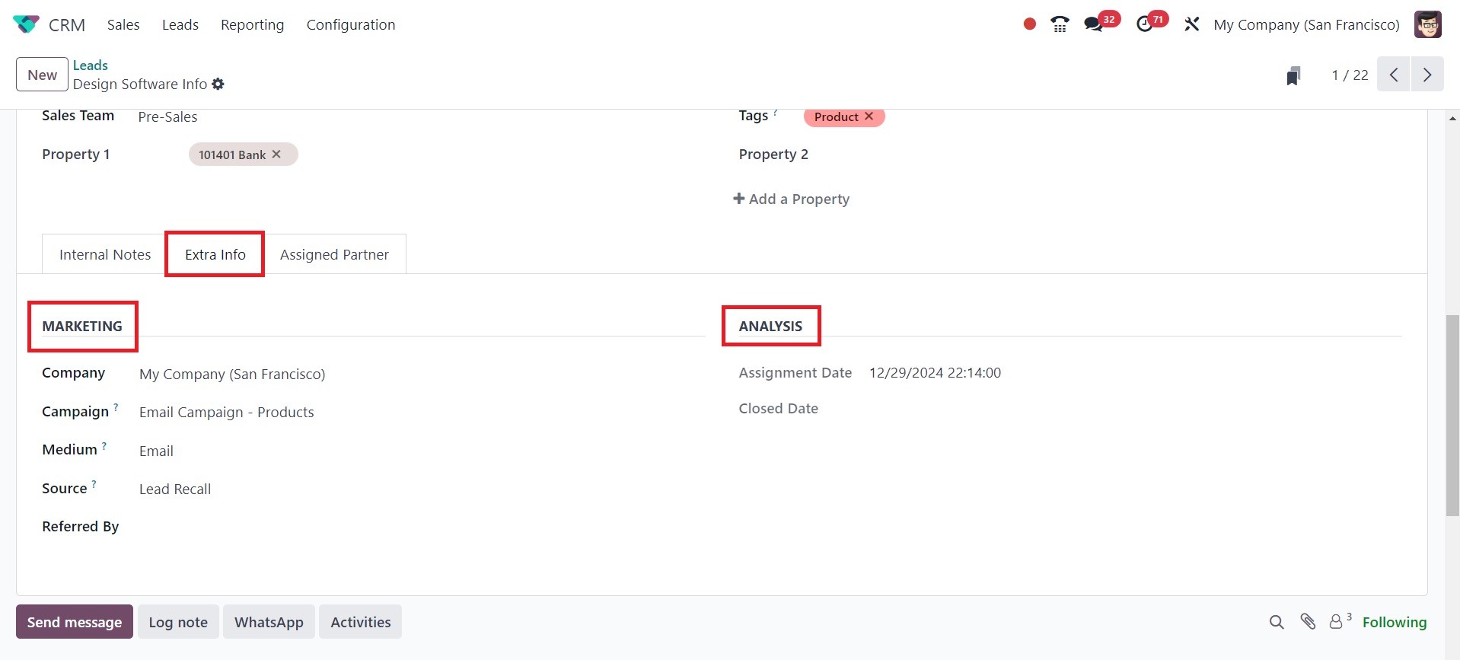Open the discuss messages icon
Screen dimensions: 1460x660
[1094, 24]
